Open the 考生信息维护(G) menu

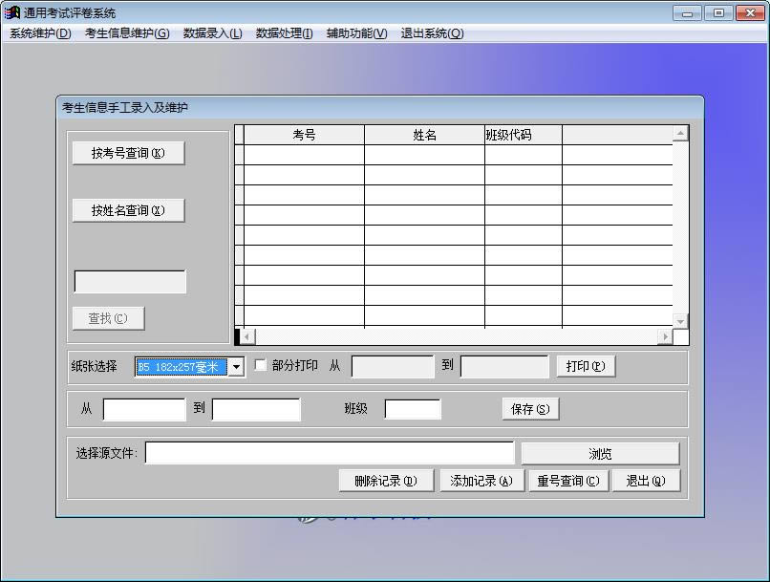pos(127,33)
